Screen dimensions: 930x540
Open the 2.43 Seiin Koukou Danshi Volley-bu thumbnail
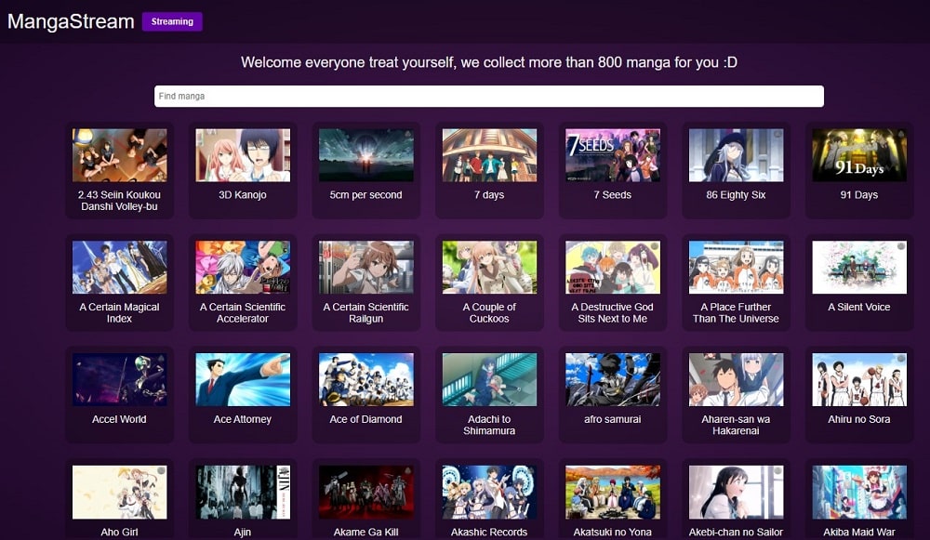pyautogui.click(x=119, y=155)
